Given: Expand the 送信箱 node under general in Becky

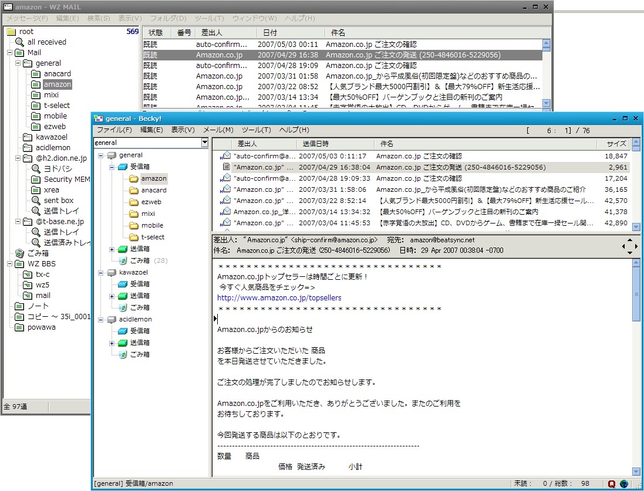Looking at the screenshot, I should [112, 249].
